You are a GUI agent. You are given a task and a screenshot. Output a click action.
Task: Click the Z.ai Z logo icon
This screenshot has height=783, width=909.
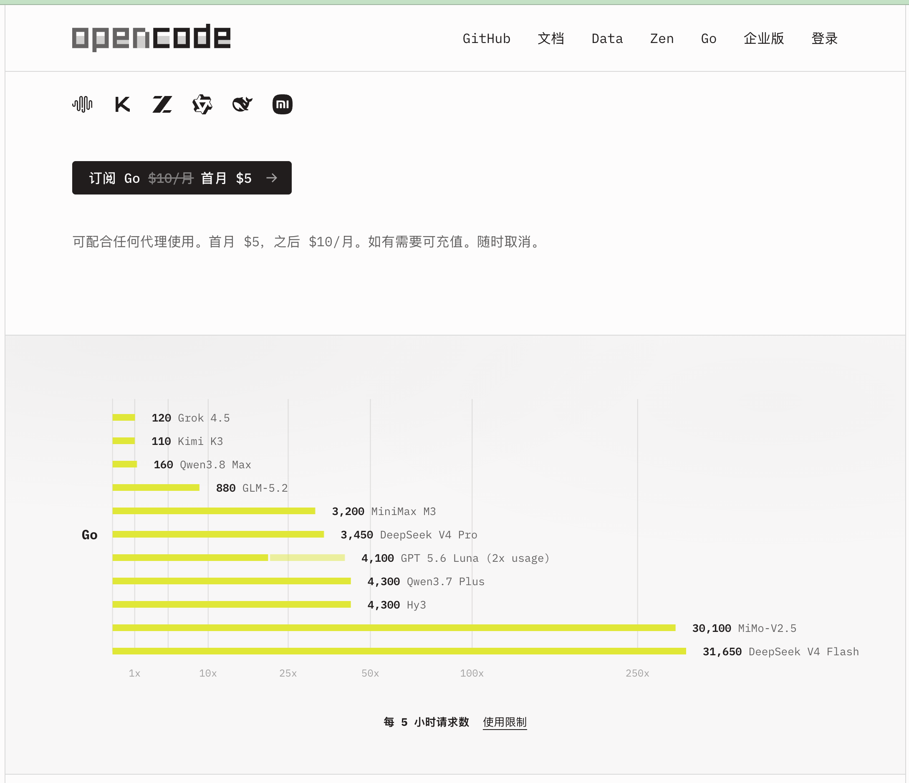(x=162, y=104)
